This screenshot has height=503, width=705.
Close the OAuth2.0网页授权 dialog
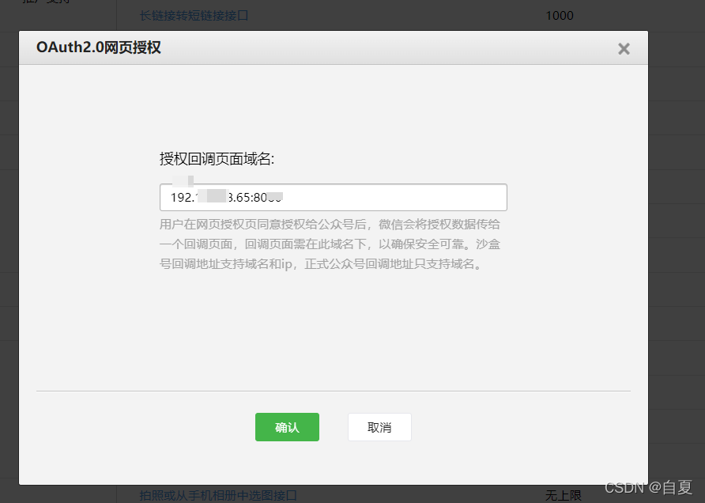pyautogui.click(x=624, y=48)
